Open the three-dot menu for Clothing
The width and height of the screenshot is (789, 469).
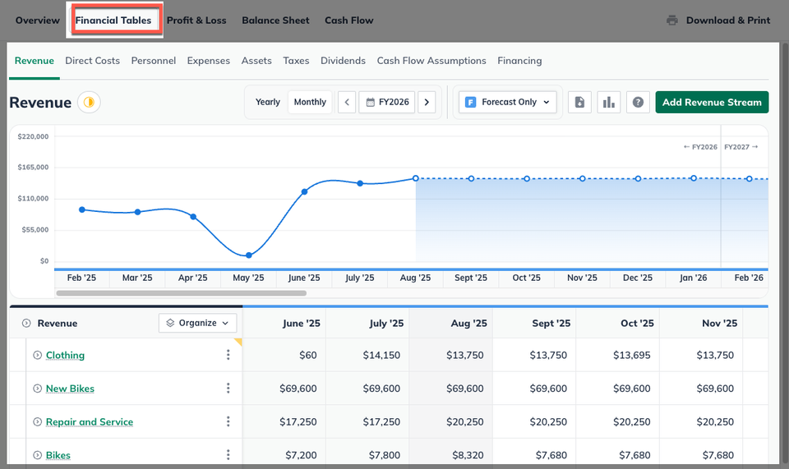click(228, 355)
